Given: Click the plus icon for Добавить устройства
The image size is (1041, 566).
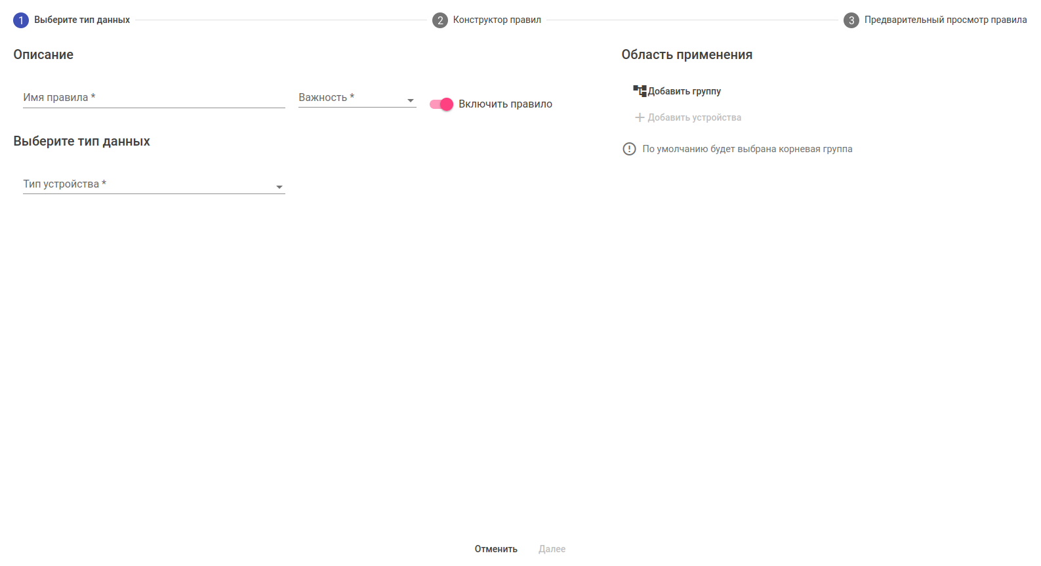Looking at the screenshot, I should (640, 117).
